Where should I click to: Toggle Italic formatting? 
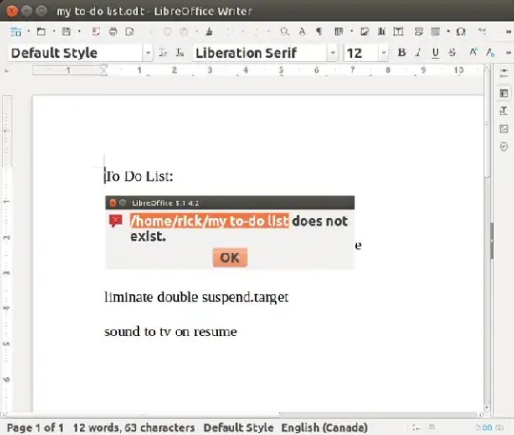tap(418, 52)
